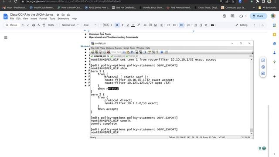Open the All Bookmarks folder
Viewport: 279px width, 157px height.
(268, 8)
